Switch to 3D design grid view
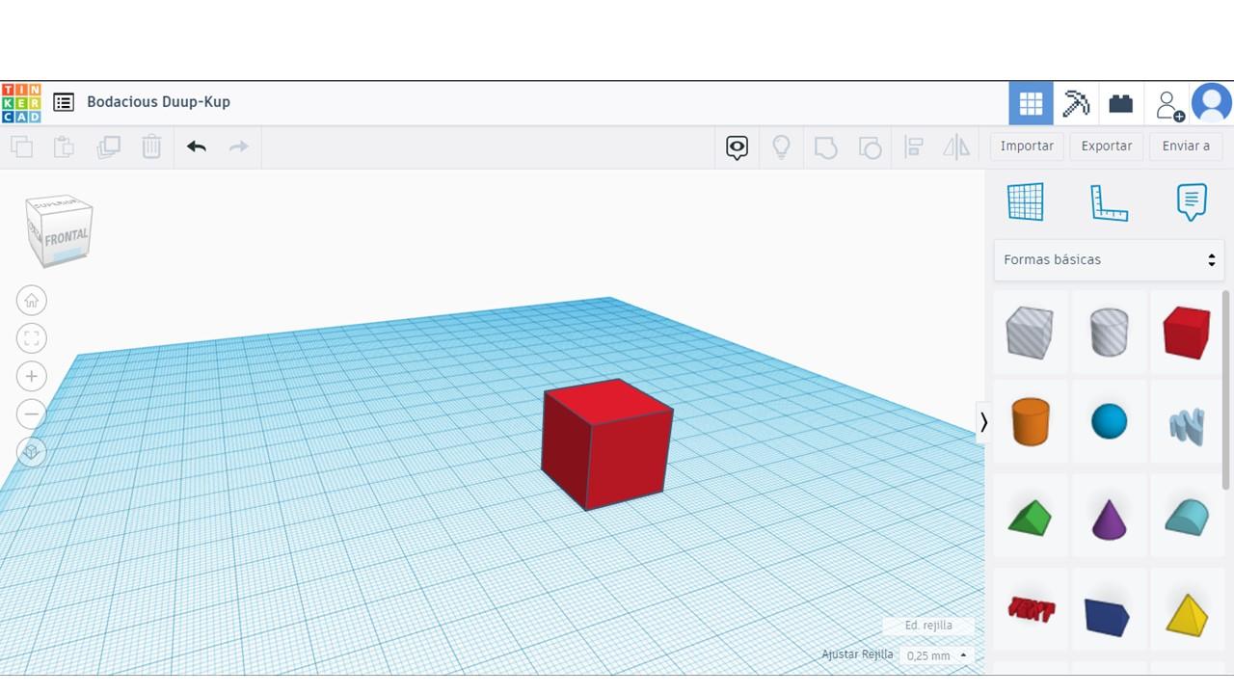Image resolution: width=1234 pixels, height=694 pixels. tap(1031, 103)
